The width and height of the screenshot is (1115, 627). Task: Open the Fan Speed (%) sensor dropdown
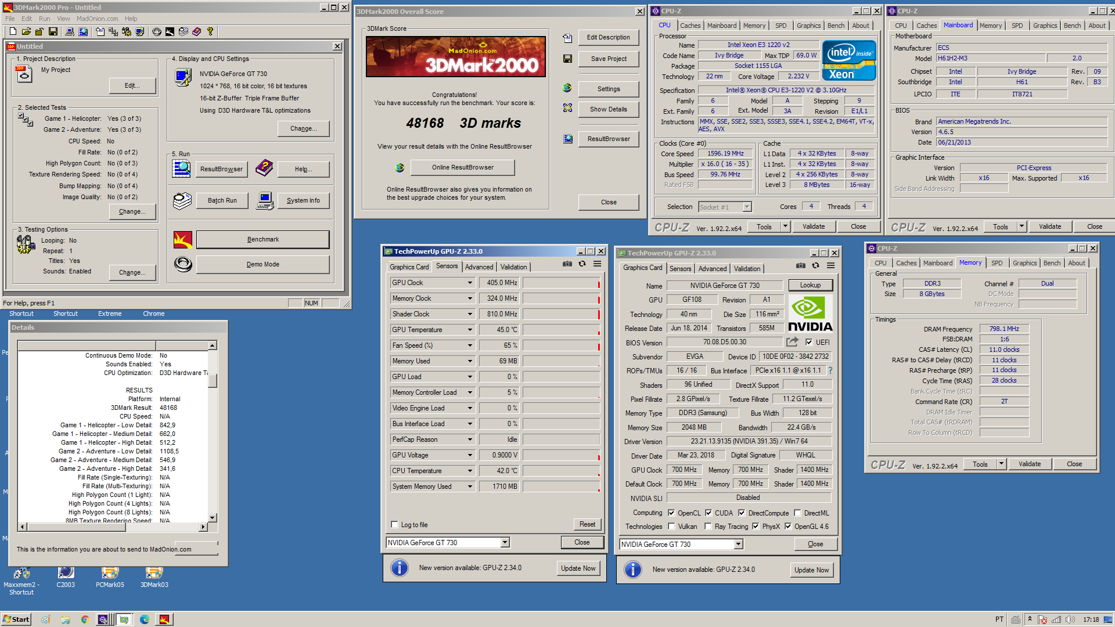(470, 345)
